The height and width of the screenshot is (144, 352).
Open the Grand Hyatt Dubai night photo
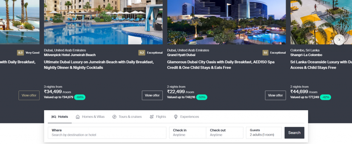pyautogui.click(x=227, y=22)
